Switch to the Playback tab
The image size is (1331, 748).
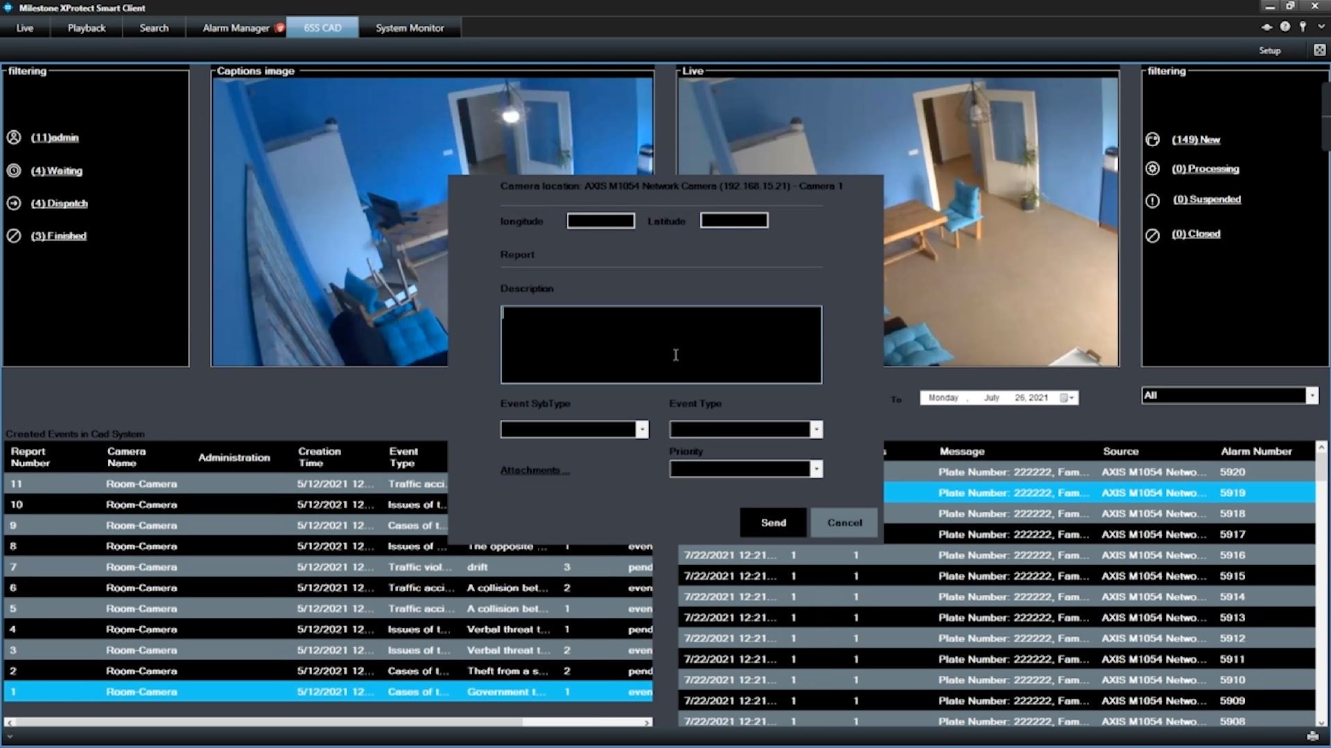click(87, 28)
